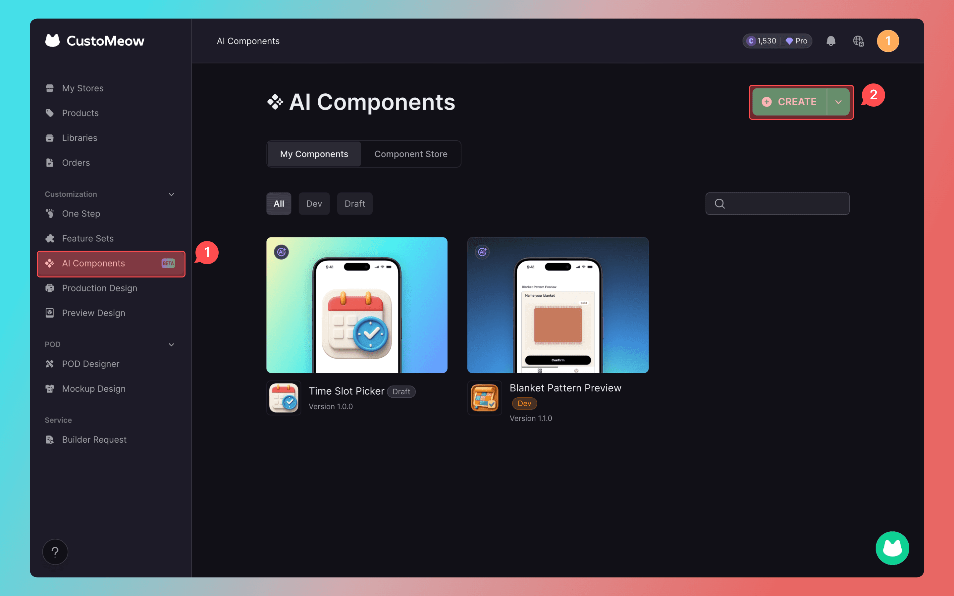Expand the CREATE button dropdown arrow
The image size is (954, 596).
(838, 102)
